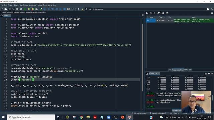
Task: Open the Source menu
Action: 16,5
